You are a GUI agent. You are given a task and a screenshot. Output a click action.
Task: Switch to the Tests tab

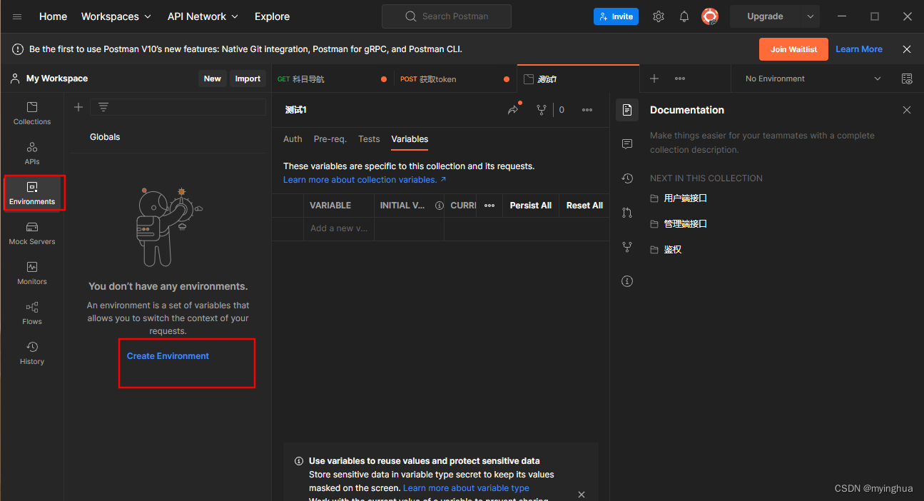tap(369, 139)
